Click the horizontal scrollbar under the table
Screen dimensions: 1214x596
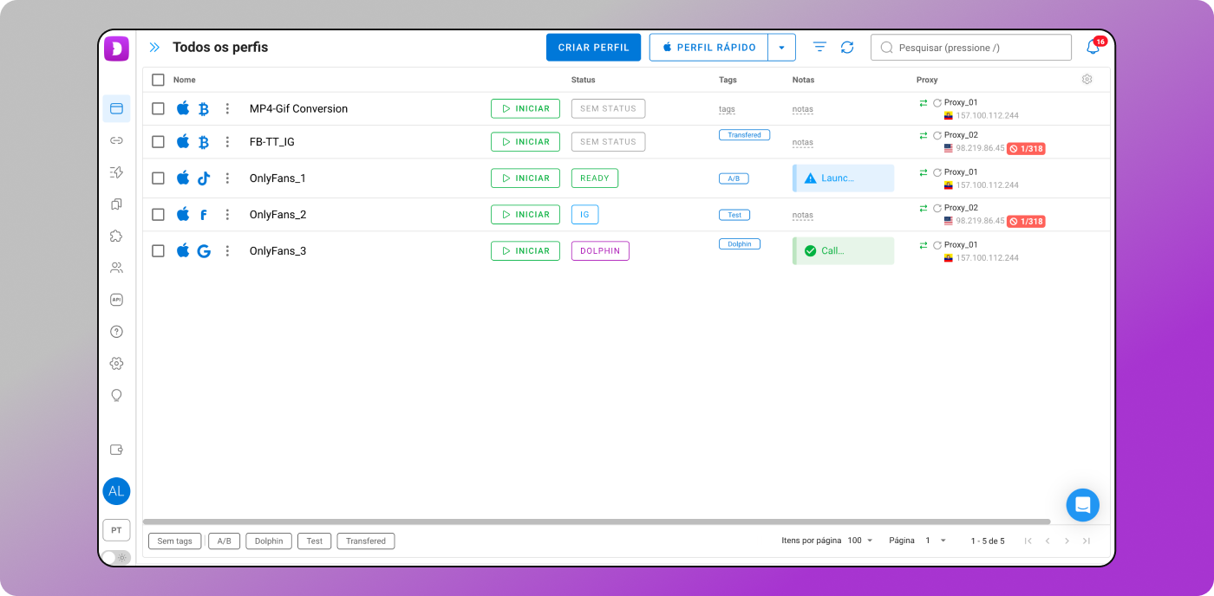tap(597, 521)
